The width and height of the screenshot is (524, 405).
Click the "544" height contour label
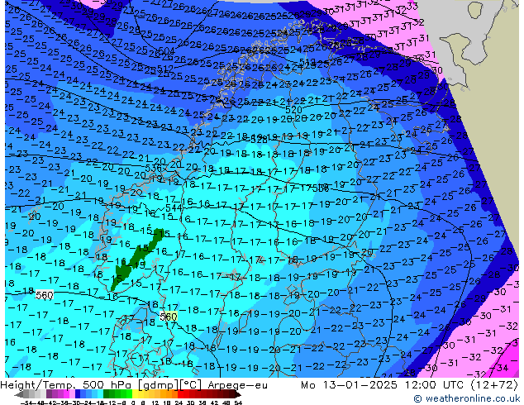(174, 207)
